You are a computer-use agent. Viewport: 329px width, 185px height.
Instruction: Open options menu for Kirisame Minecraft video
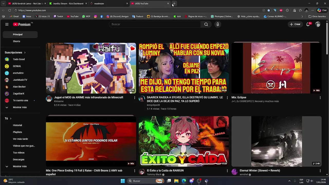tap(134, 98)
